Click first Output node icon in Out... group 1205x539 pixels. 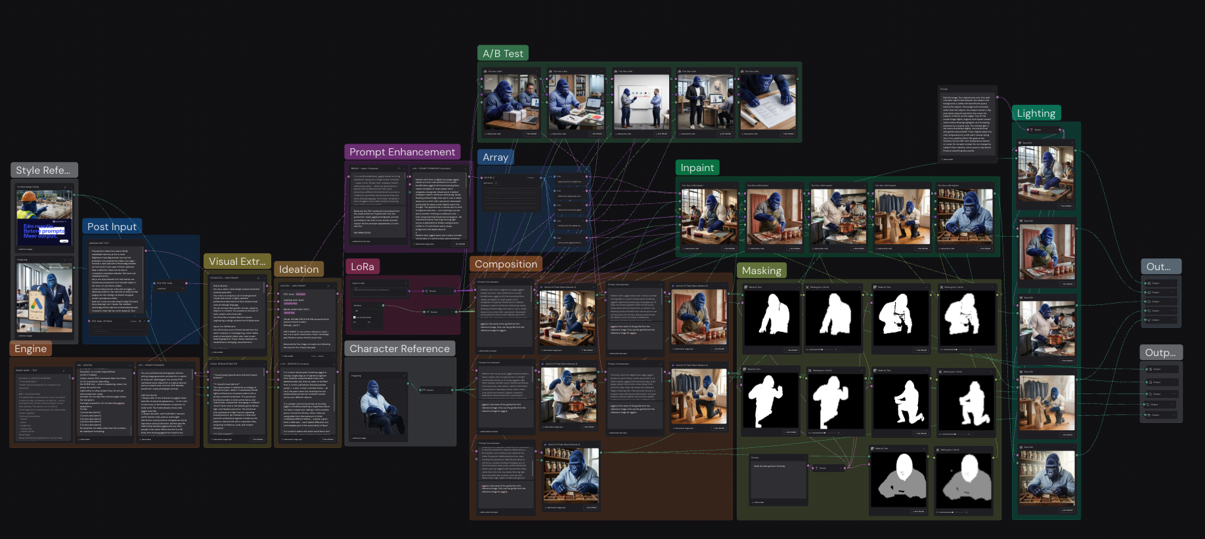pyautogui.click(x=1149, y=283)
